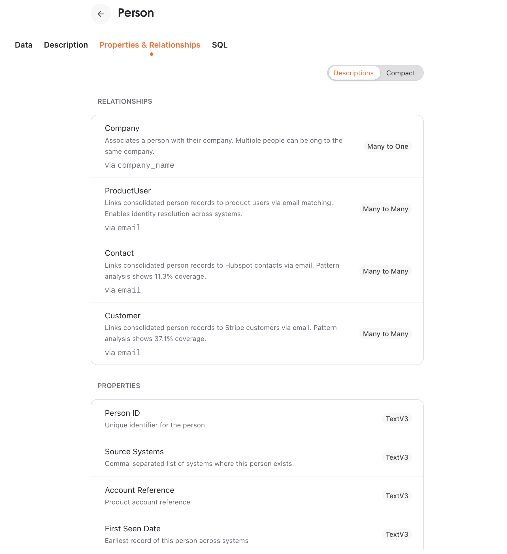
Task: Click the Many to One badge for Company
Action: 387,146
